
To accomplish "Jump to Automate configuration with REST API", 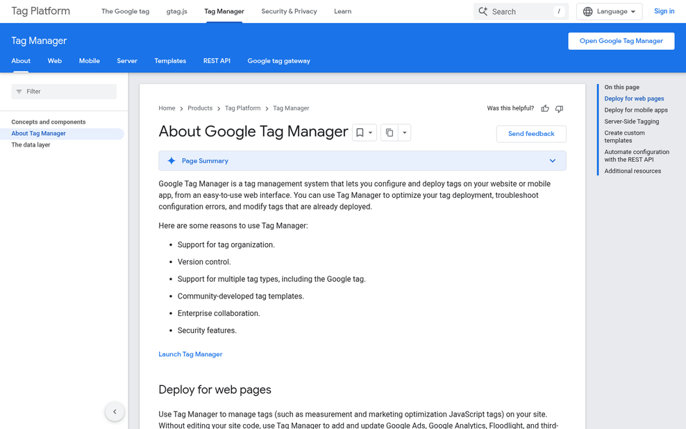I will pyautogui.click(x=637, y=155).
